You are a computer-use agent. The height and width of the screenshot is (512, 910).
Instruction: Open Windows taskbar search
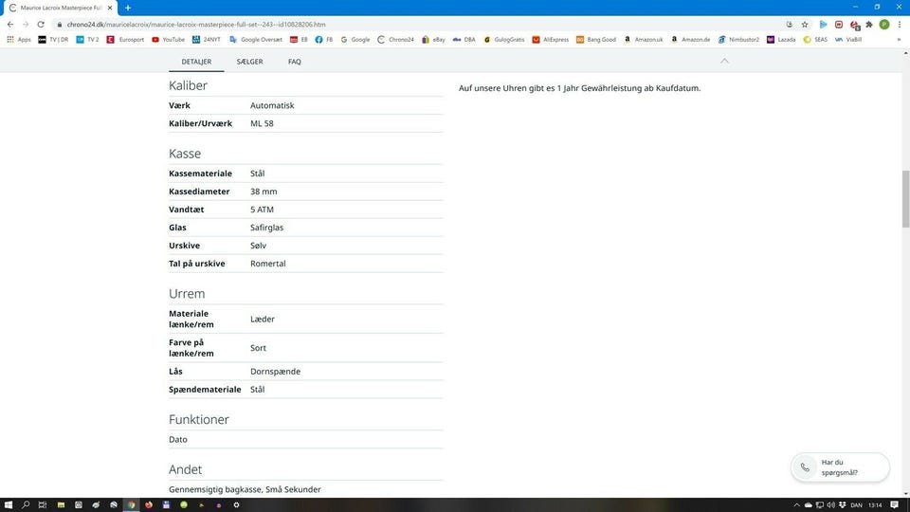[x=26, y=505]
